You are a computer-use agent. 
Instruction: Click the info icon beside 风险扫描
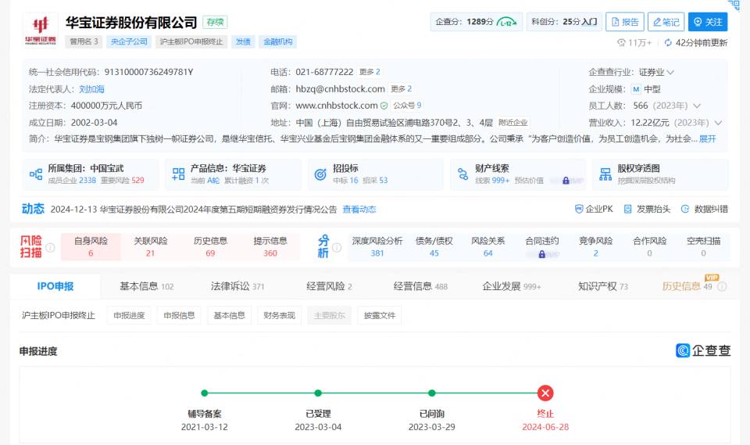pos(50,248)
